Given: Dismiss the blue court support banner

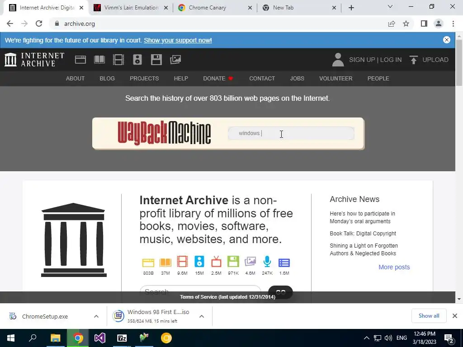Looking at the screenshot, I should pyautogui.click(x=446, y=40).
